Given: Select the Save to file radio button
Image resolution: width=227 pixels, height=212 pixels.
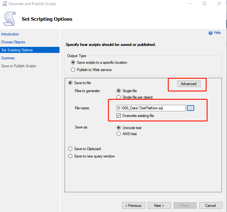Looking at the screenshot, I should pos(70,83).
